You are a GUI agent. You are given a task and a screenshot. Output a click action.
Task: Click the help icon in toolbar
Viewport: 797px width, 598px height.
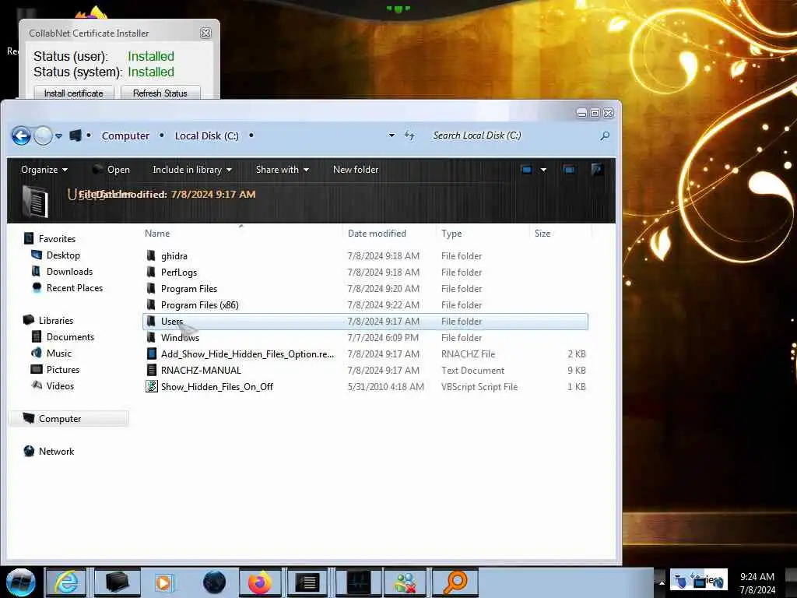click(x=597, y=169)
